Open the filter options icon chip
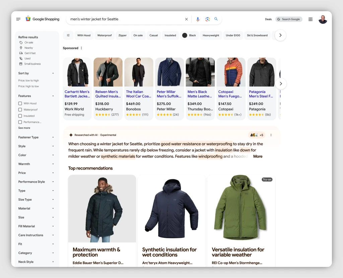 tap(68, 35)
